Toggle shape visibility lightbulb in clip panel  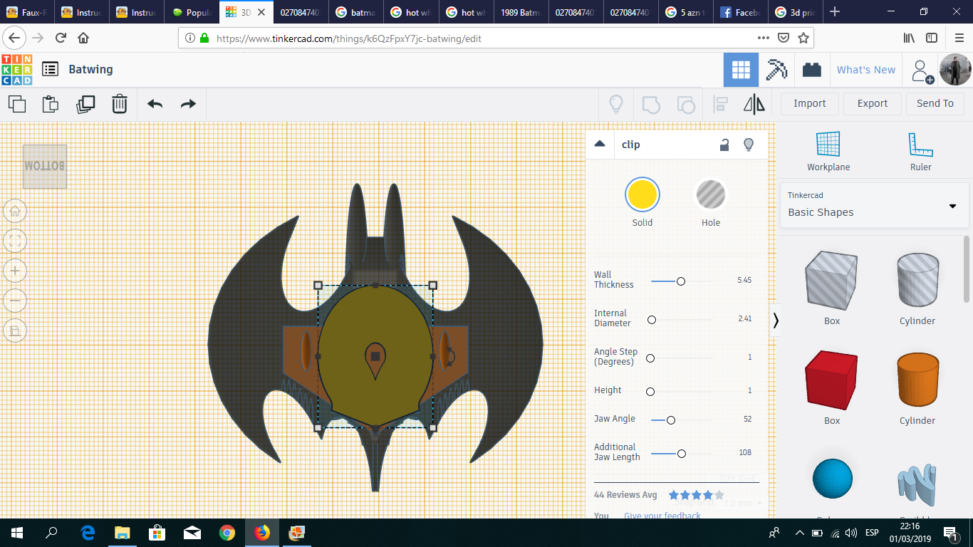[748, 145]
